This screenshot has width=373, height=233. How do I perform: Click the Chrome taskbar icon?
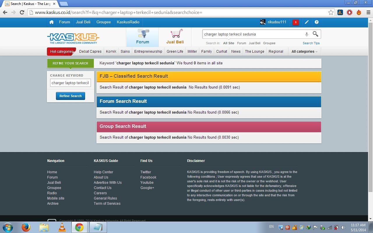click(79, 227)
